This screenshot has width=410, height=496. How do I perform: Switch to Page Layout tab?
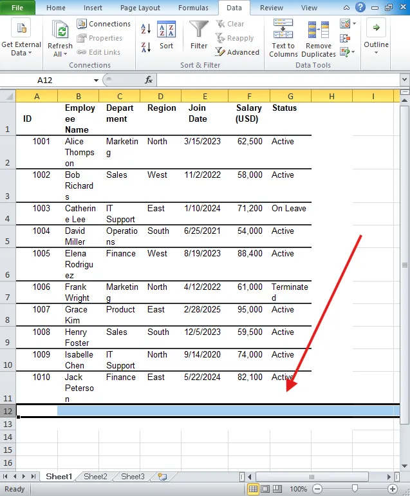pyautogui.click(x=140, y=8)
